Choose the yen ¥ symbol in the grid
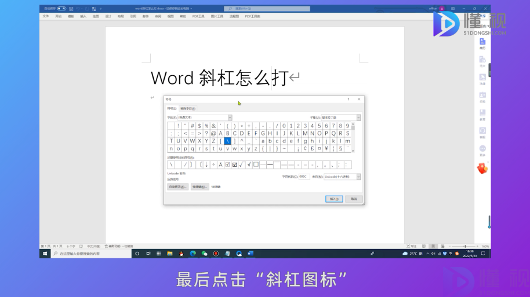The image size is (530, 297). (326, 148)
